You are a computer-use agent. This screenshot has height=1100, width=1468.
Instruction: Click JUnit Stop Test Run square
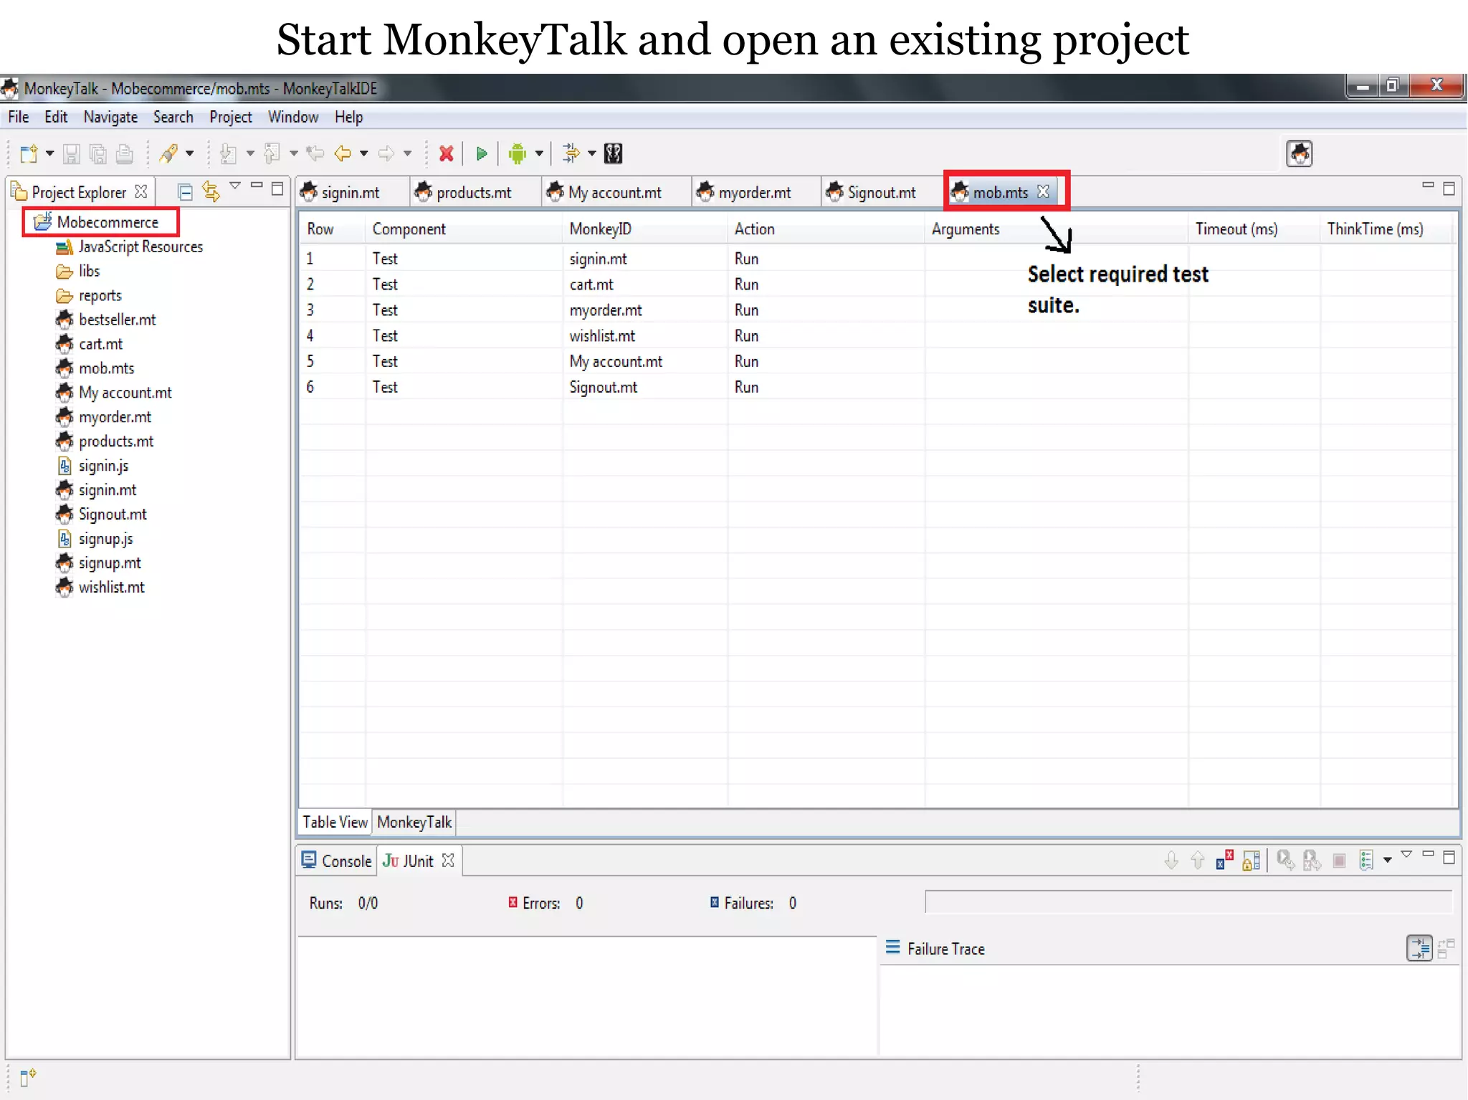click(x=1339, y=861)
